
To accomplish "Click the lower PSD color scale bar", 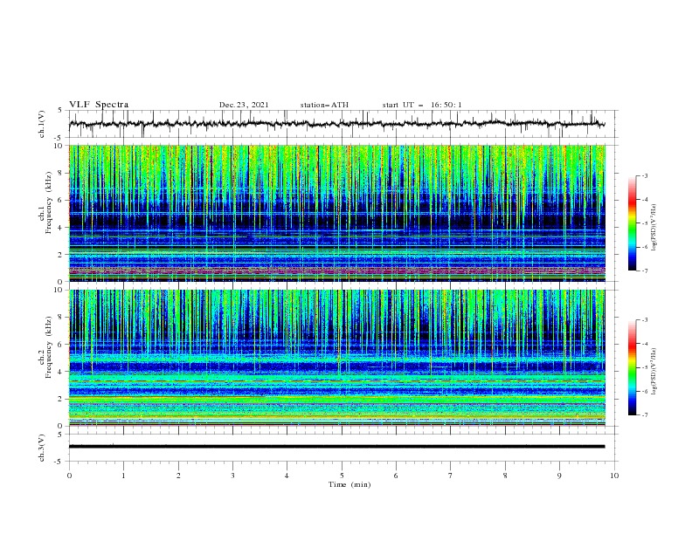I will point(632,367).
